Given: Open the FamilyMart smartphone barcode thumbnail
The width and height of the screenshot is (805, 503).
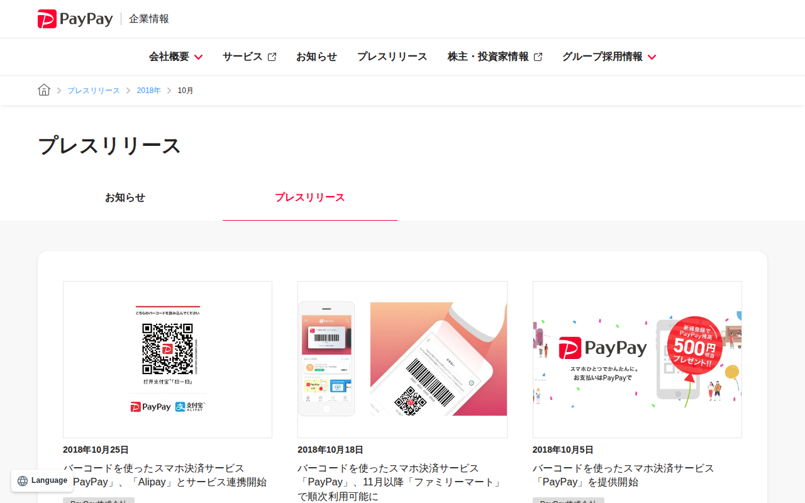Looking at the screenshot, I should (402, 360).
